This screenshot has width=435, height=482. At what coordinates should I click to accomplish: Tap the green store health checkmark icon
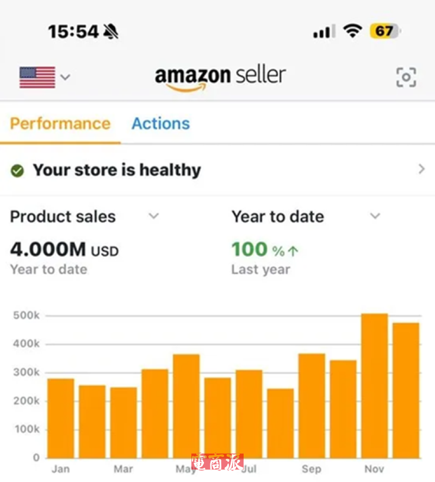17,171
